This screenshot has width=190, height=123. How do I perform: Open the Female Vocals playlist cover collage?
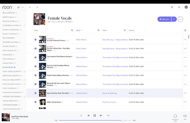click(39, 19)
